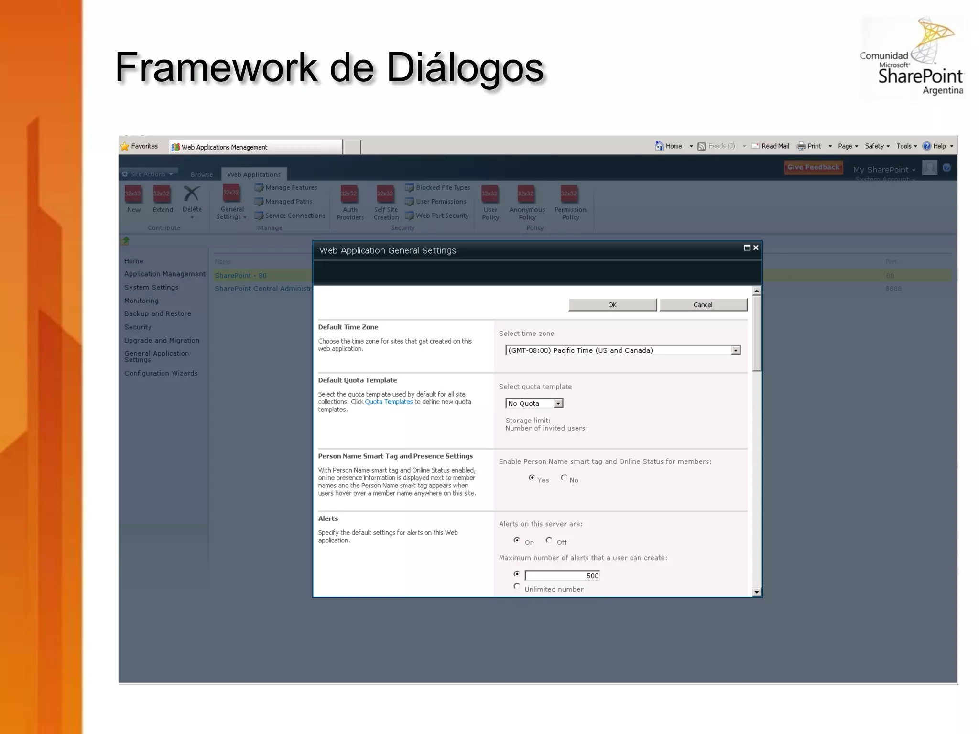Open User Policy ribbon icon
Viewport: 979px width, 734px height.
(490, 194)
